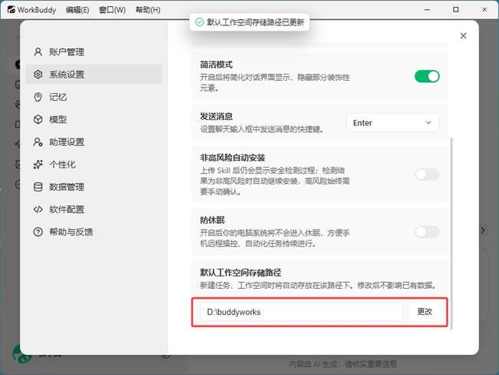This screenshot has height=375, width=499.
Task: Click the head icon beside 记忆
Action: 38,97
